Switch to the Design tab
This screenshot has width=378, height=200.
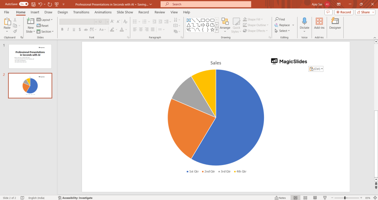[63, 12]
